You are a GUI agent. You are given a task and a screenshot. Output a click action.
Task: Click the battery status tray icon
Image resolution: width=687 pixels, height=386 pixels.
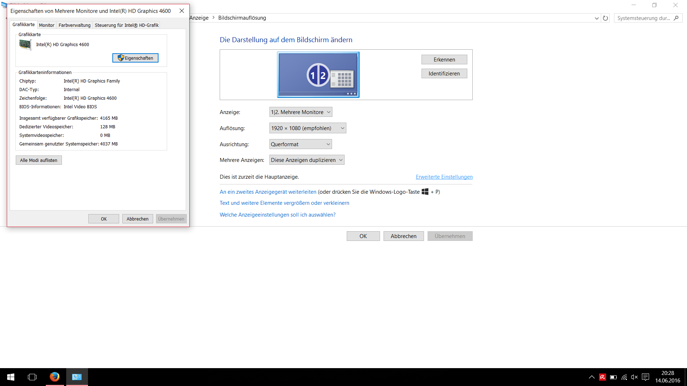pos(613,377)
